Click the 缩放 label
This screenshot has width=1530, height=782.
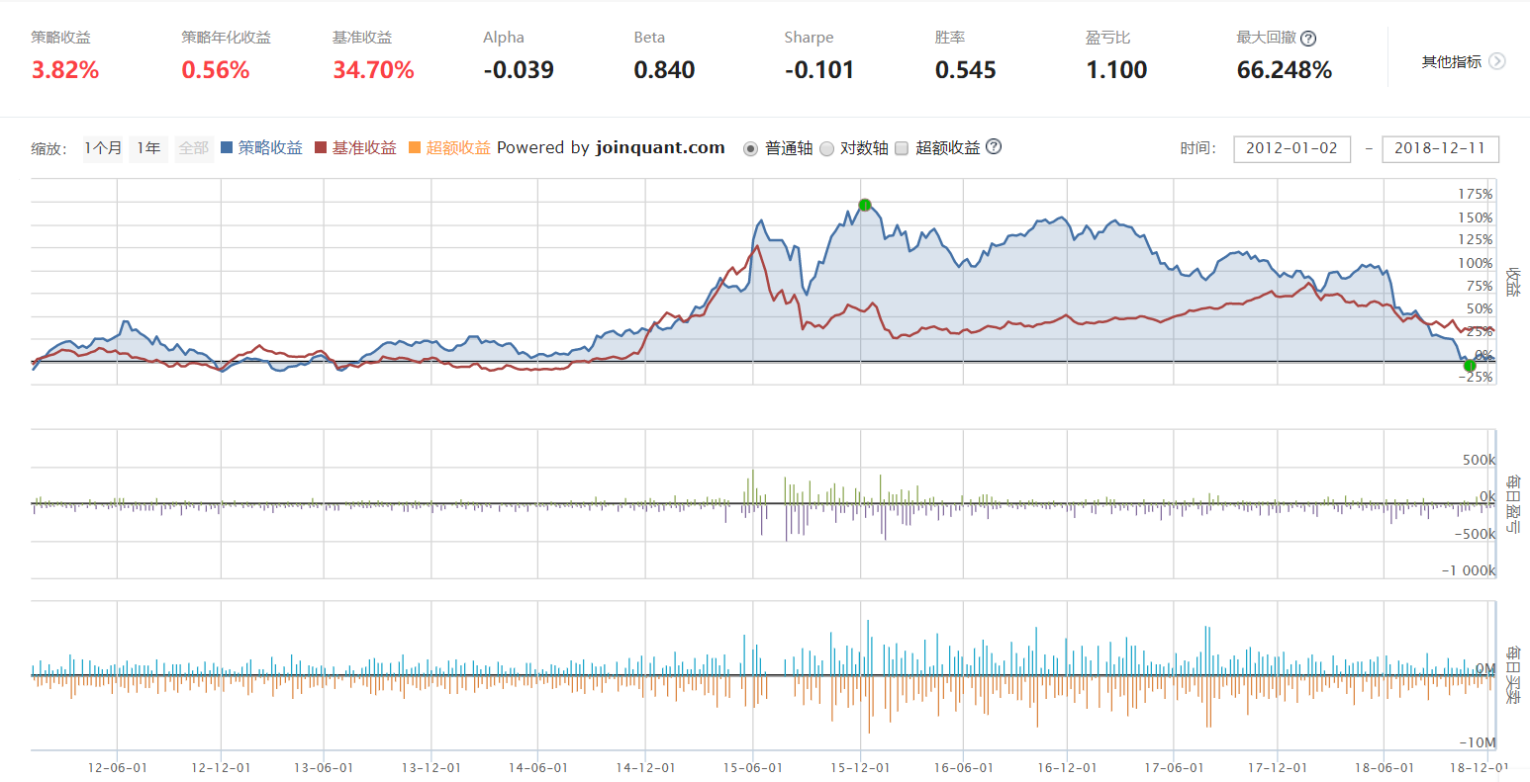48,149
